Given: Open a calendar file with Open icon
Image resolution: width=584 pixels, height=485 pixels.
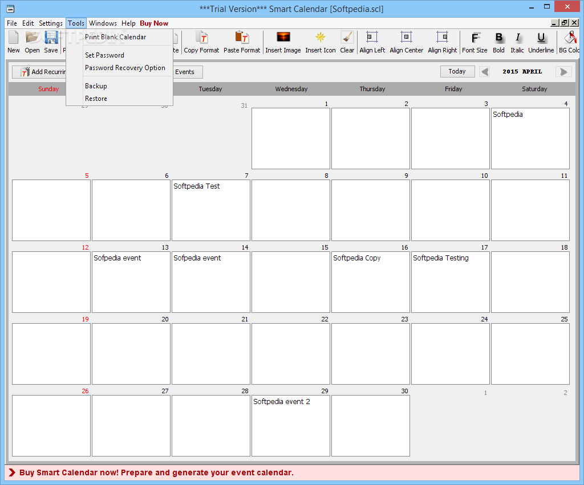Looking at the screenshot, I should pyautogui.click(x=32, y=42).
